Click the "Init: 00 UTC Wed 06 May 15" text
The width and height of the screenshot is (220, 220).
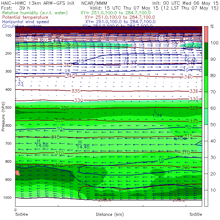185,3
